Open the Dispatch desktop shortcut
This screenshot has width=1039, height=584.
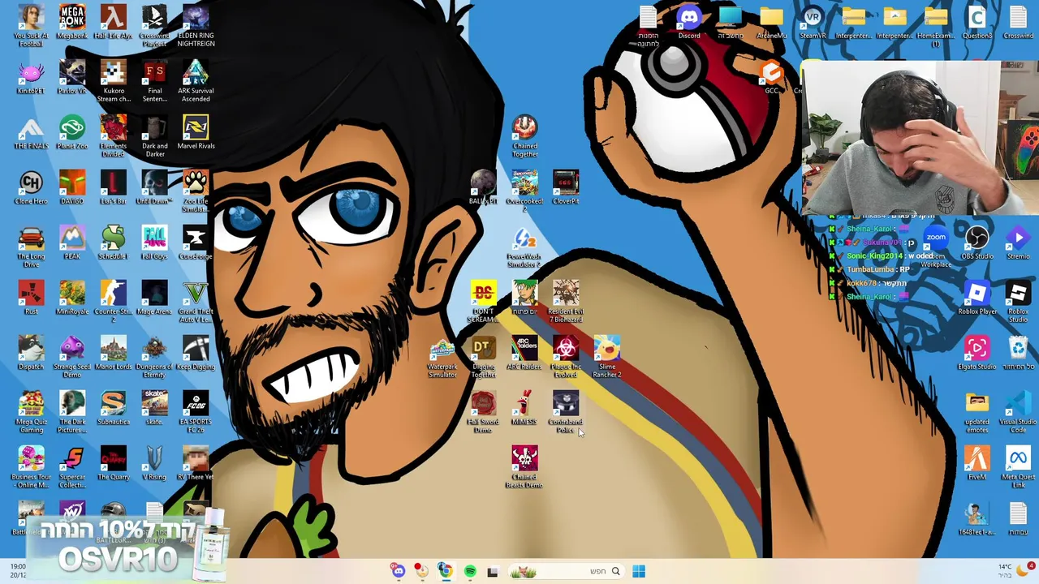(31, 354)
